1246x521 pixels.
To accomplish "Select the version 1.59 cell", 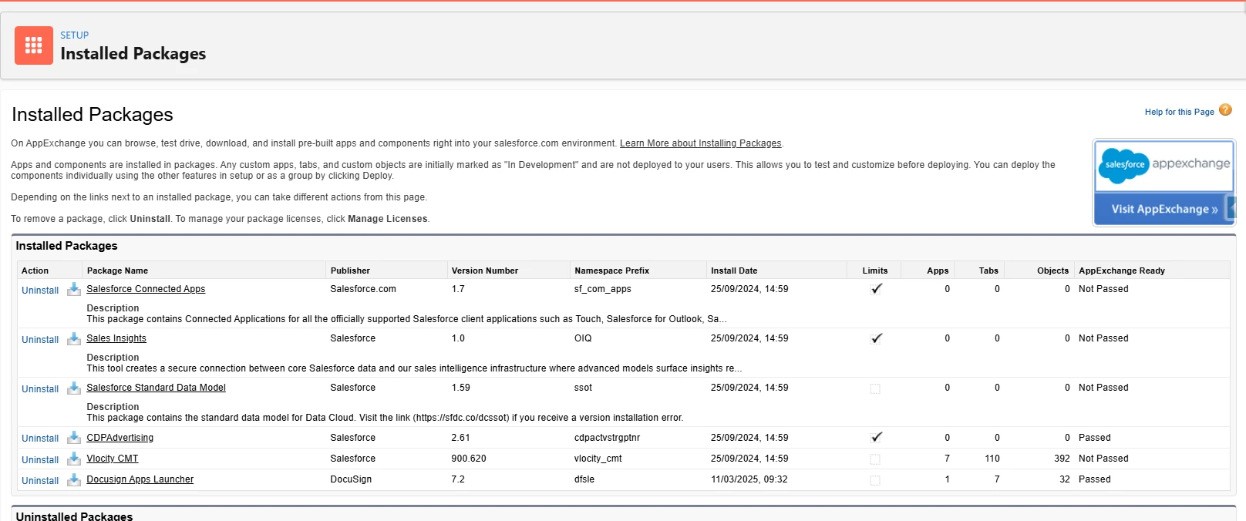I will 461,388.
